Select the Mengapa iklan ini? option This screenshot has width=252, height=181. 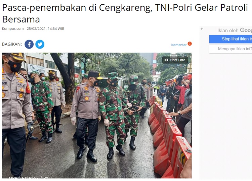[x=230, y=49]
